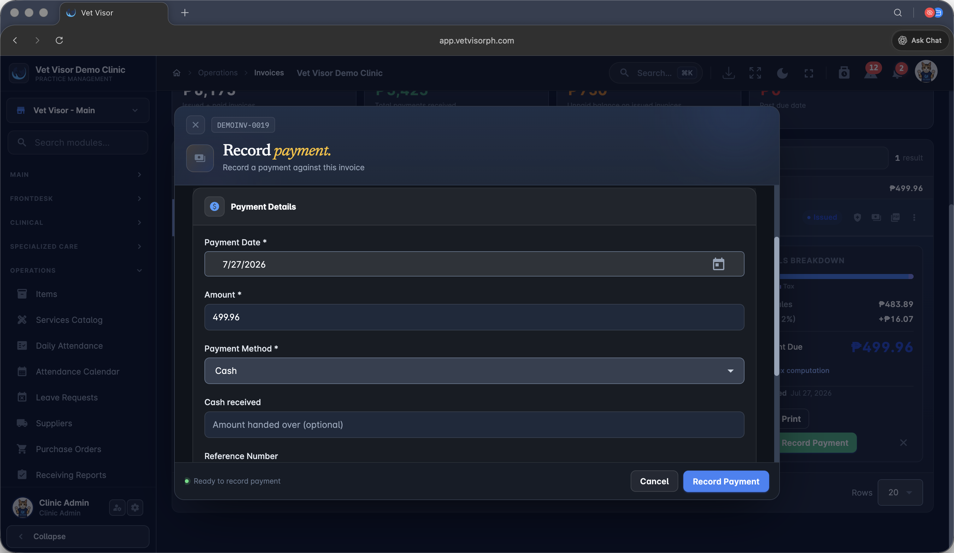Focus the Search modules field
The image size is (954, 553).
click(78, 143)
